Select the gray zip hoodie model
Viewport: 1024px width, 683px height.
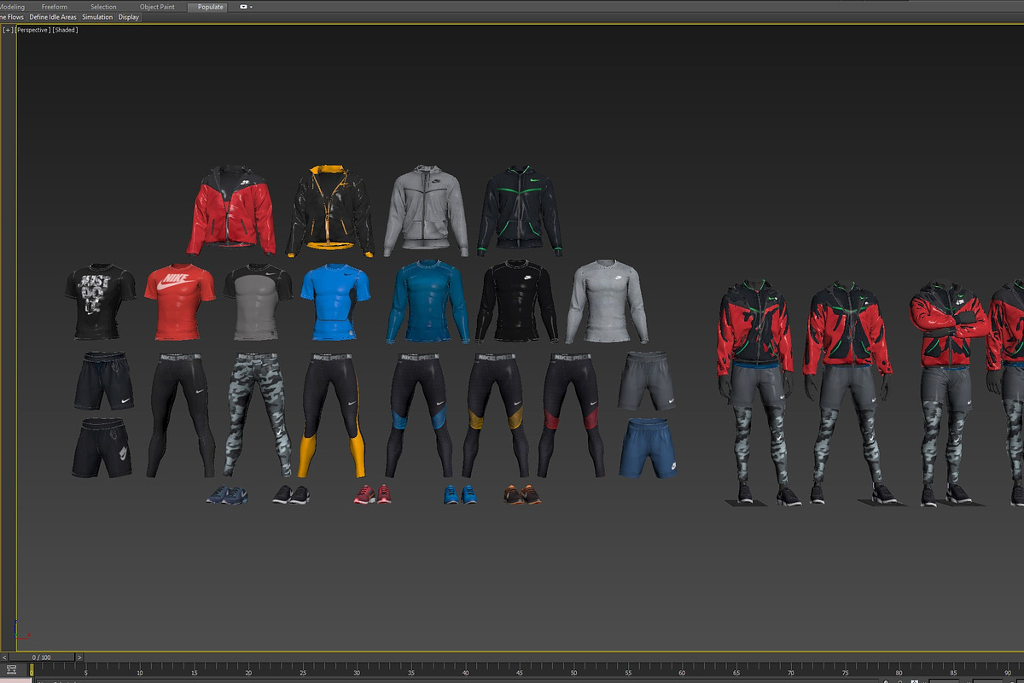(x=427, y=212)
